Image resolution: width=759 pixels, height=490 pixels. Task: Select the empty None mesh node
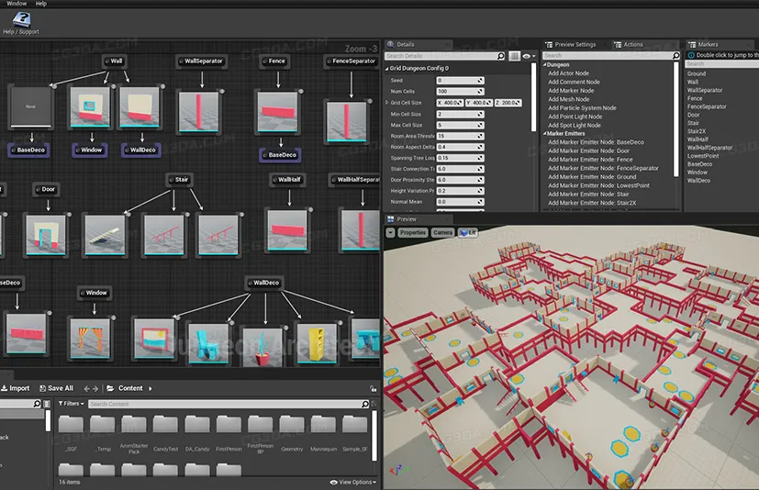pyautogui.click(x=30, y=107)
